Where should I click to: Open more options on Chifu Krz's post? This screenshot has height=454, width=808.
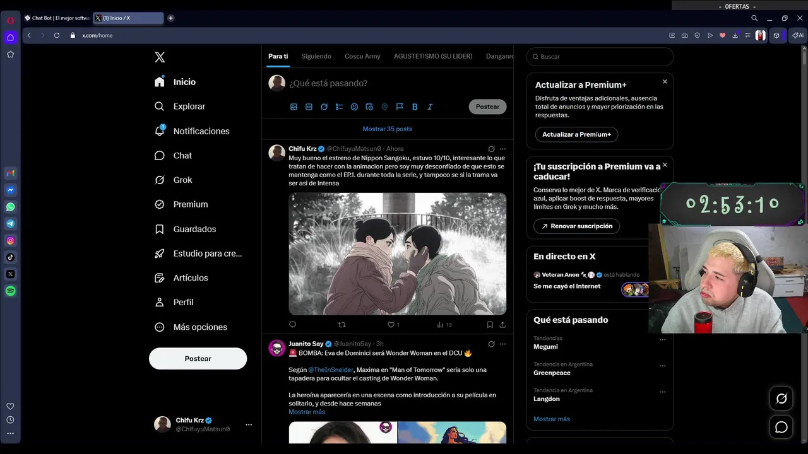[502, 149]
